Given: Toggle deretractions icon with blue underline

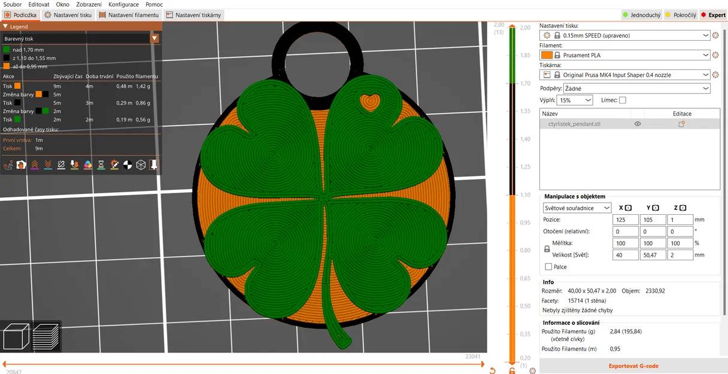Looking at the screenshot, I should (48, 165).
